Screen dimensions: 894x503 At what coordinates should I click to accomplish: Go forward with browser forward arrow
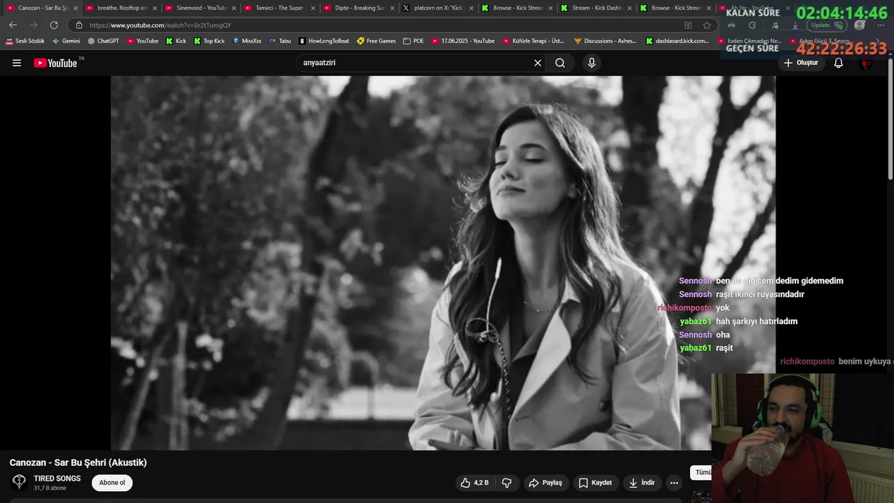33,25
